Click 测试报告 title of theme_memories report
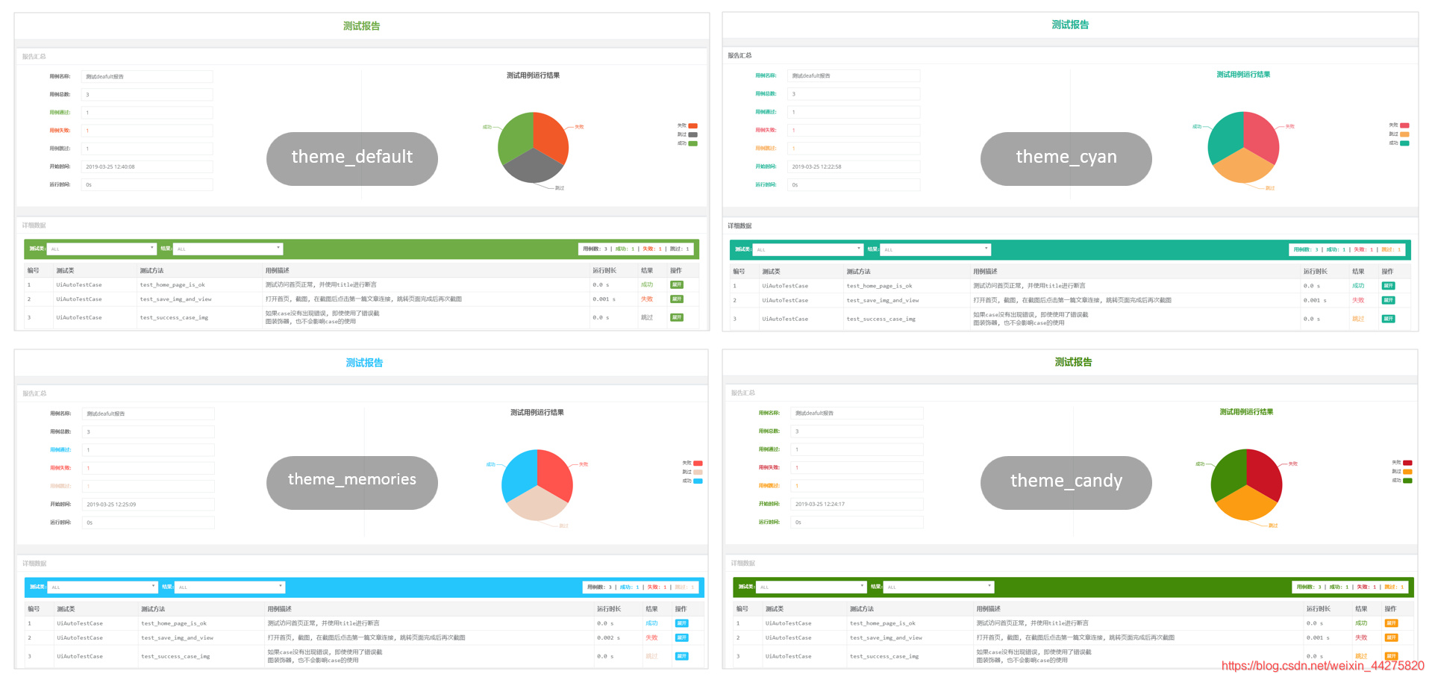This screenshot has height=680, width=1432. [364, 363]
